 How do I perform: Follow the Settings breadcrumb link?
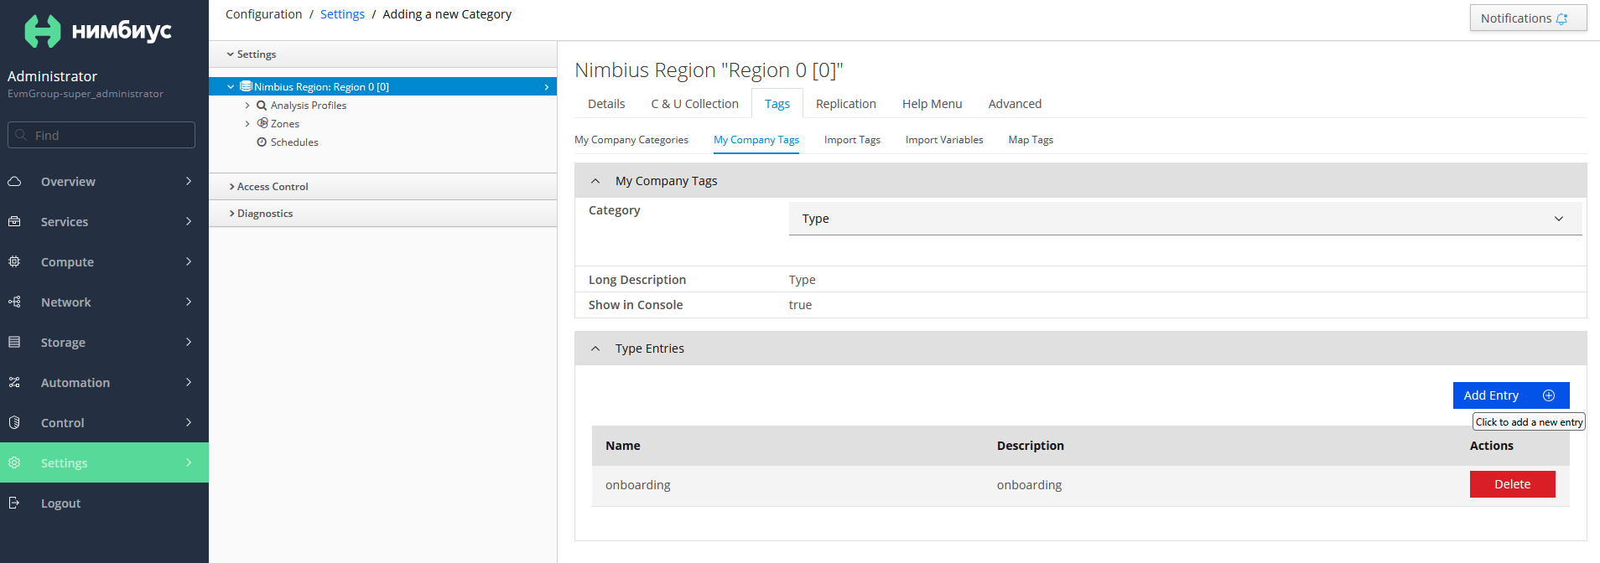tap(342, 14)
